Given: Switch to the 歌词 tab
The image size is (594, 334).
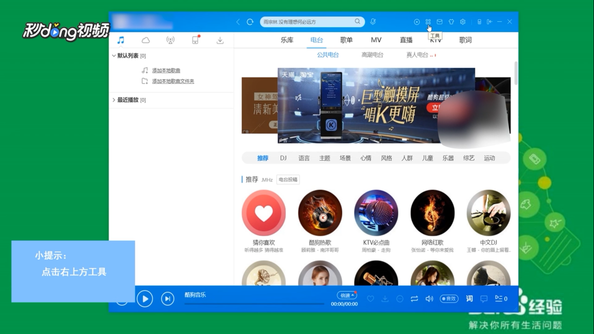Looking at the screenshot, I should tap(465, 40).
